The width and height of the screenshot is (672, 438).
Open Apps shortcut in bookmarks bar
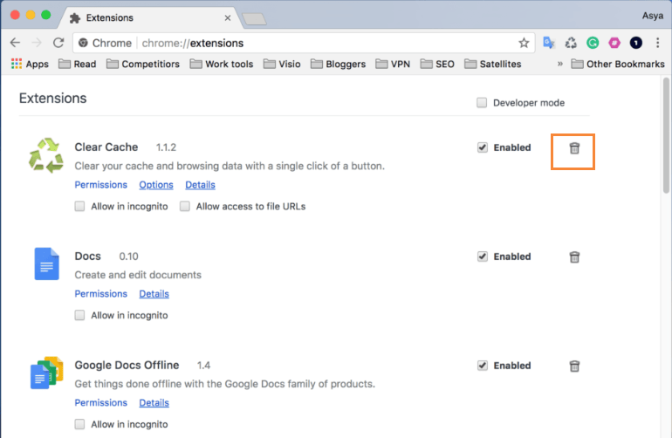(x=30, y=64)
